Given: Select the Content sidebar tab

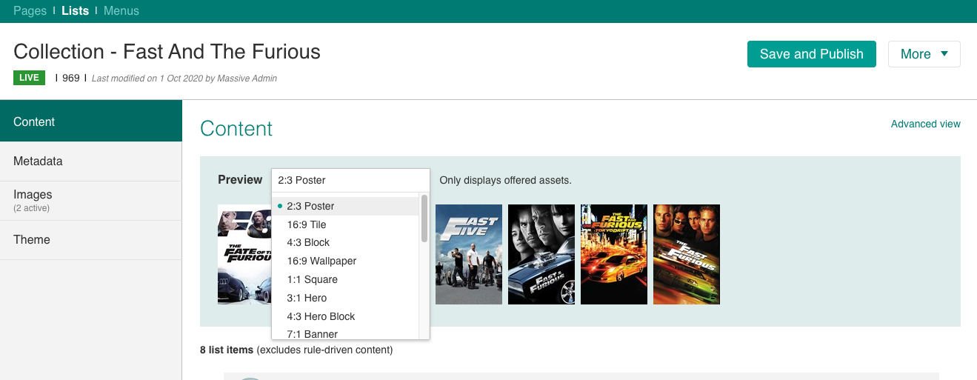Looking at the screenshot, I should tap(91, 121).
